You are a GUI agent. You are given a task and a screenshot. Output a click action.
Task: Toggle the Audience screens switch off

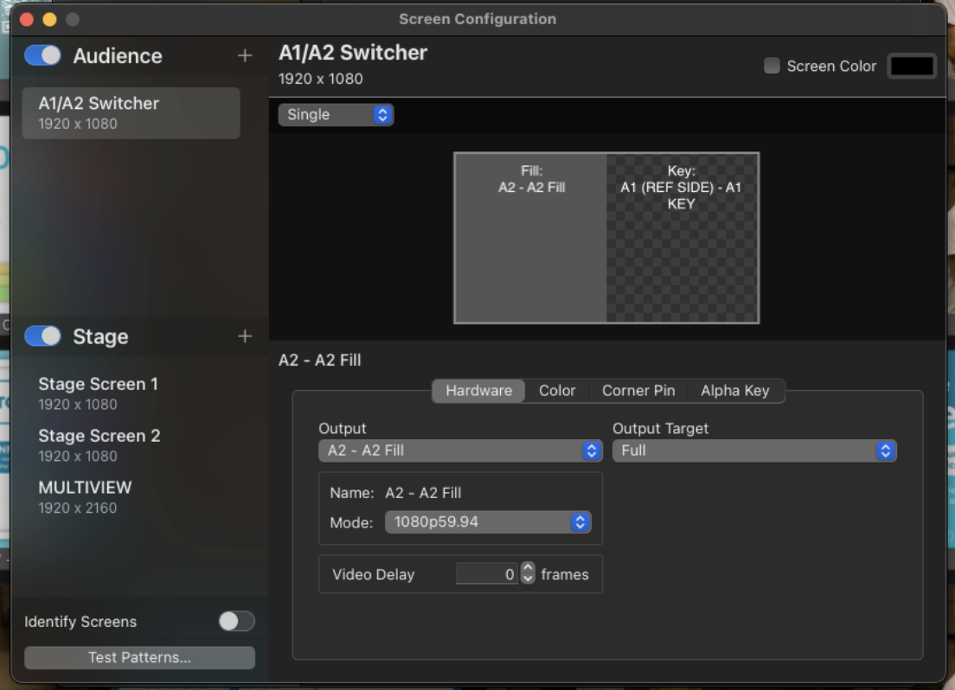(x=42, y=55)
